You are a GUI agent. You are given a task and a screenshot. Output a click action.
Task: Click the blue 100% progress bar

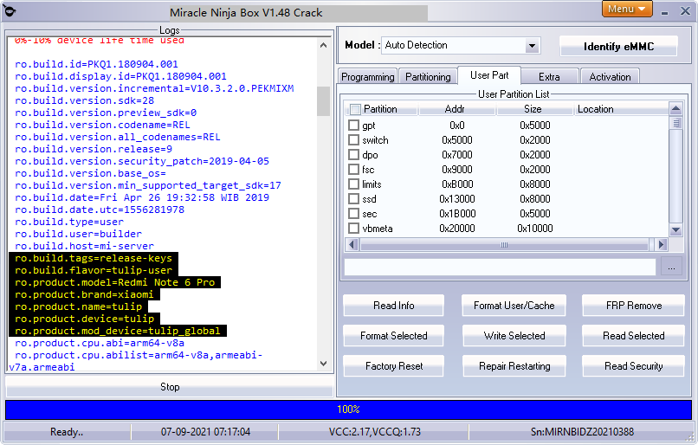[348, 410]
